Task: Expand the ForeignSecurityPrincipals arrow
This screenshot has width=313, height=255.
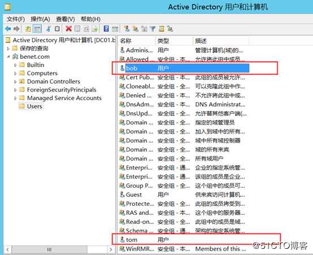Action: click(15, 90)
